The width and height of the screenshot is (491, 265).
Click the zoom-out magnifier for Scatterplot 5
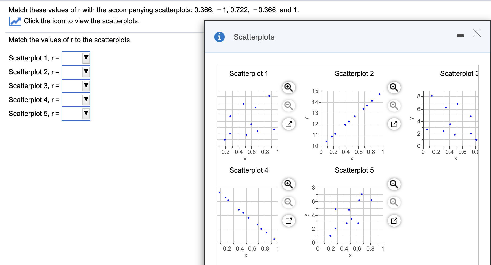[394, 202]
